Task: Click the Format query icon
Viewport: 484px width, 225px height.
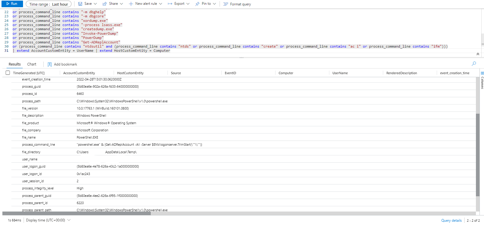Action: [x=226, y=4]
